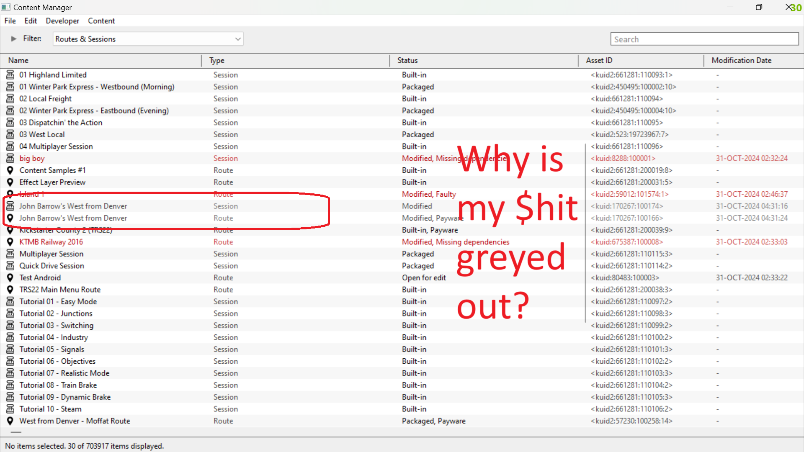The width and height of the screenshot is (804, 452).
Task: Expand the filter panel disclosure triangle
Action: pos(14,39)
